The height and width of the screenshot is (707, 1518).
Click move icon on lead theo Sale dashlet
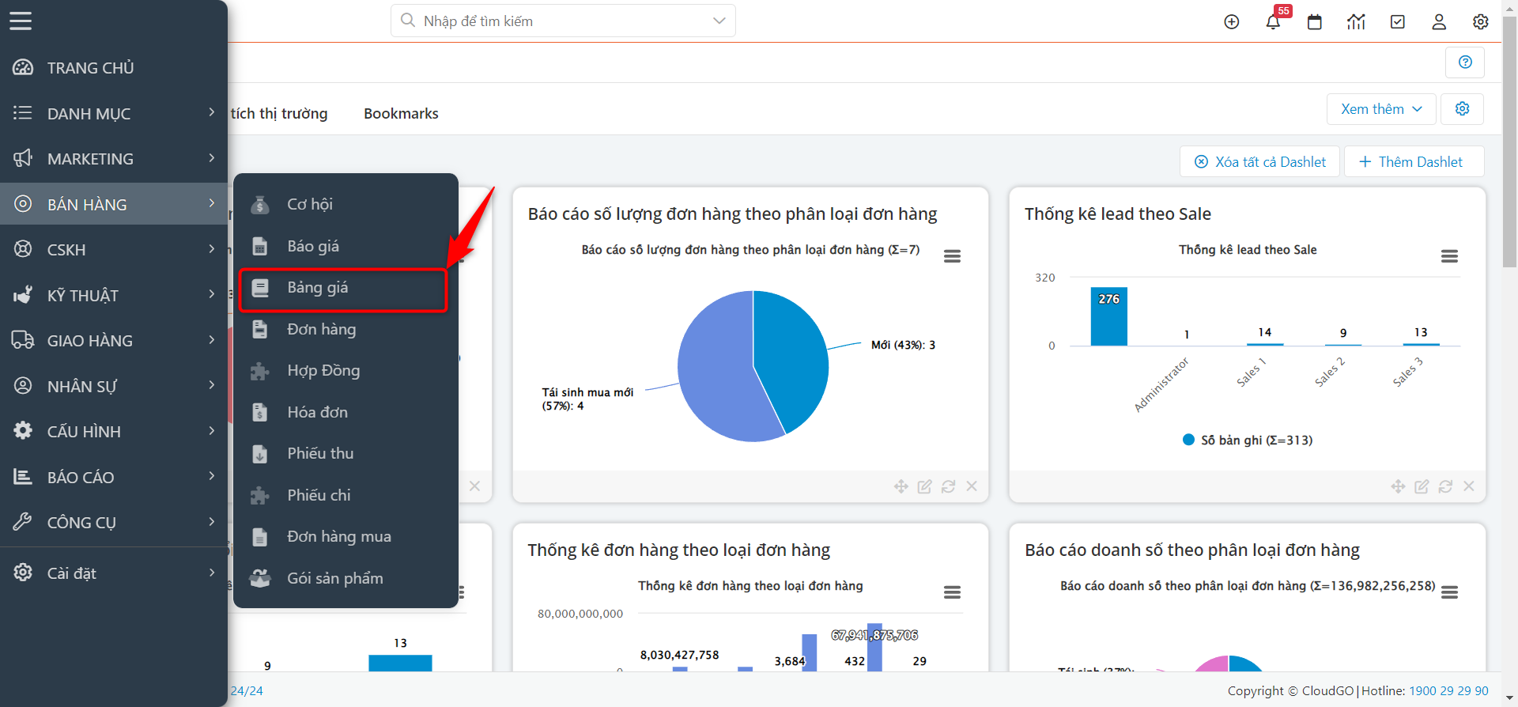[x=1398, y=486]
